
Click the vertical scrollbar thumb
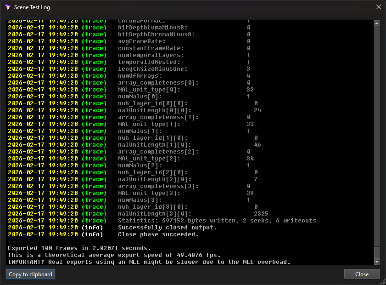pos(377,253)
